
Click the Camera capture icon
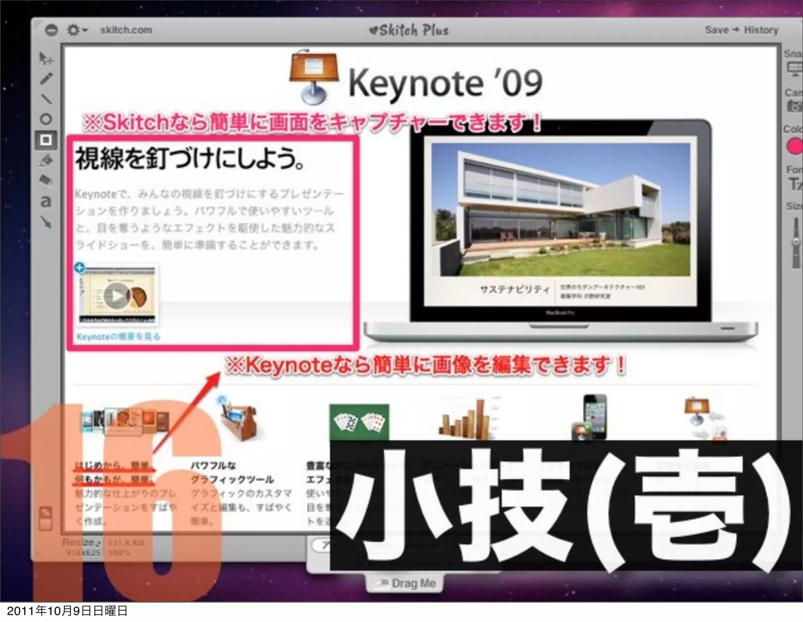[x=795, y=106]
